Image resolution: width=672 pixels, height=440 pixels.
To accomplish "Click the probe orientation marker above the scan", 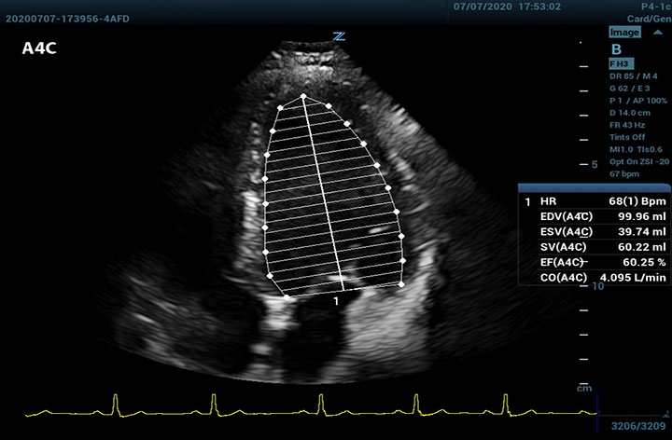I will pyautogui.click(x=340, y=36).
